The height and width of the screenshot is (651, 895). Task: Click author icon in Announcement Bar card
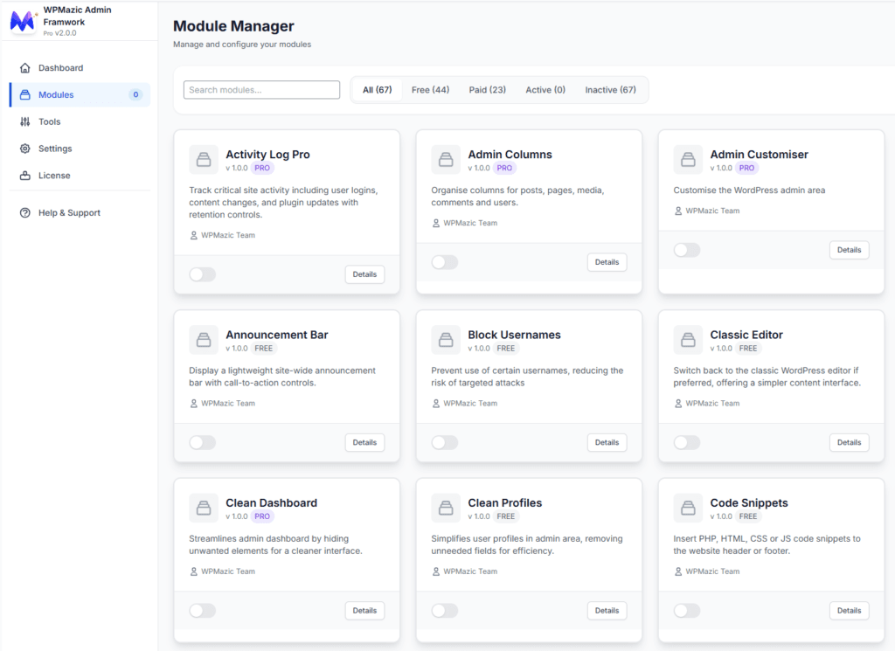pyautogui.click(x=193, y=404)
